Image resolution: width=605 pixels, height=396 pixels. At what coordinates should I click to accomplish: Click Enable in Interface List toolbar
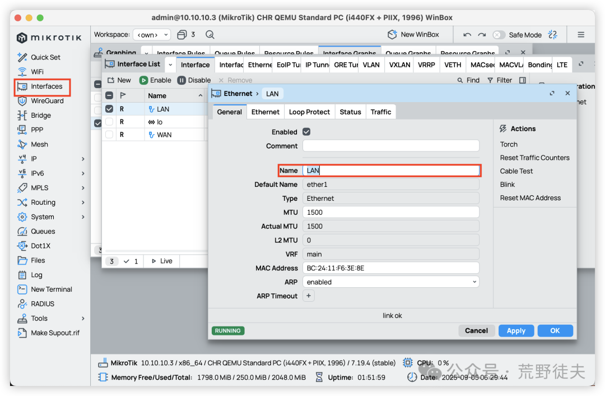click(155, 80)
